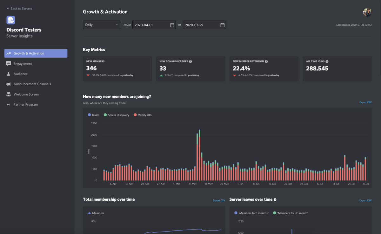Click the user profile avatar top right
This screenshot has height=234, width=381.
[x=367, y=12]
